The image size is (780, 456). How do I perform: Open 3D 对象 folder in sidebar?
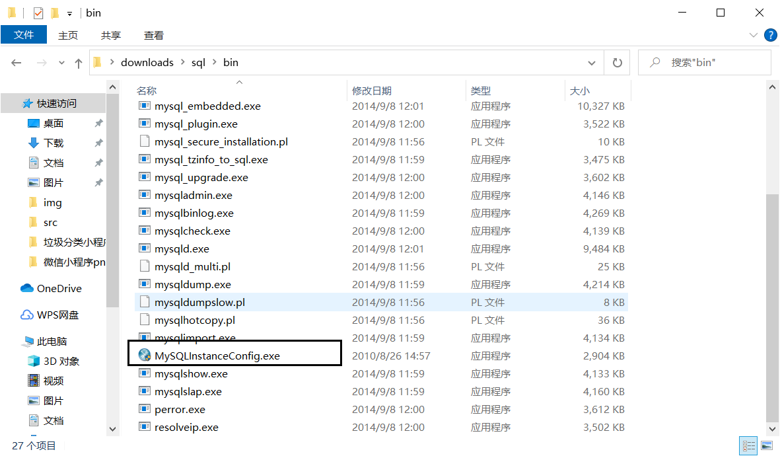pos(53,361)
